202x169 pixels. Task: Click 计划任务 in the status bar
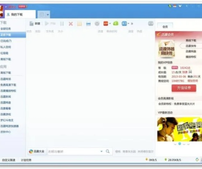click(x=26, y=160)
